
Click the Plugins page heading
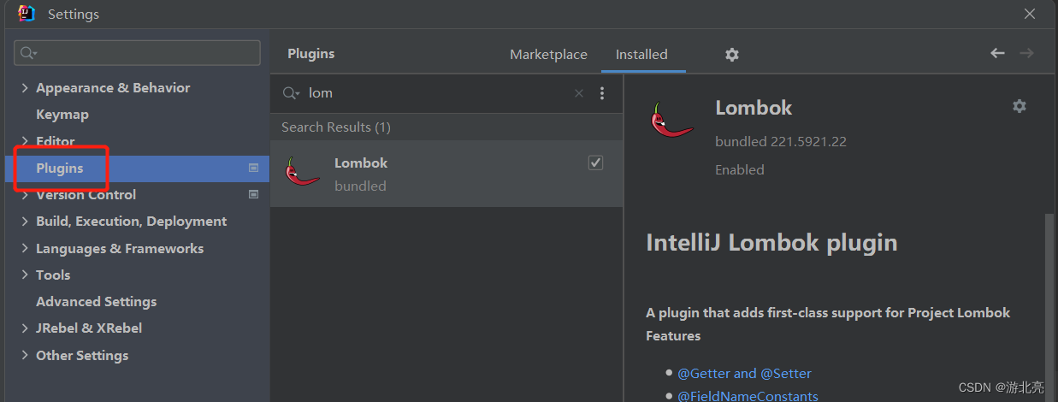pyautogui.click(x=311, y=54)
